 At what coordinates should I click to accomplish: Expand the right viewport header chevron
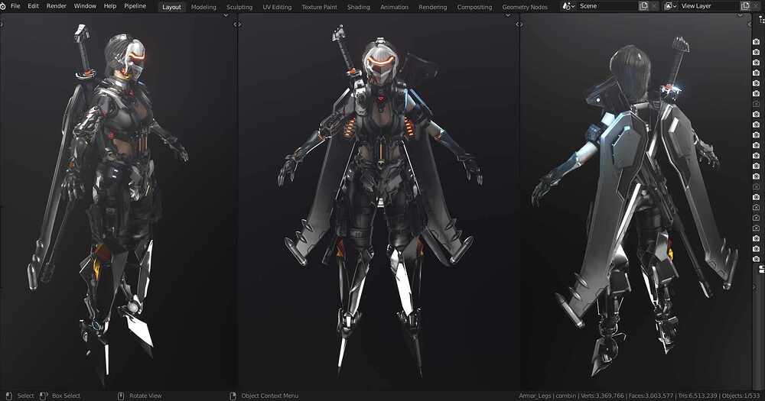click(741, 15)
